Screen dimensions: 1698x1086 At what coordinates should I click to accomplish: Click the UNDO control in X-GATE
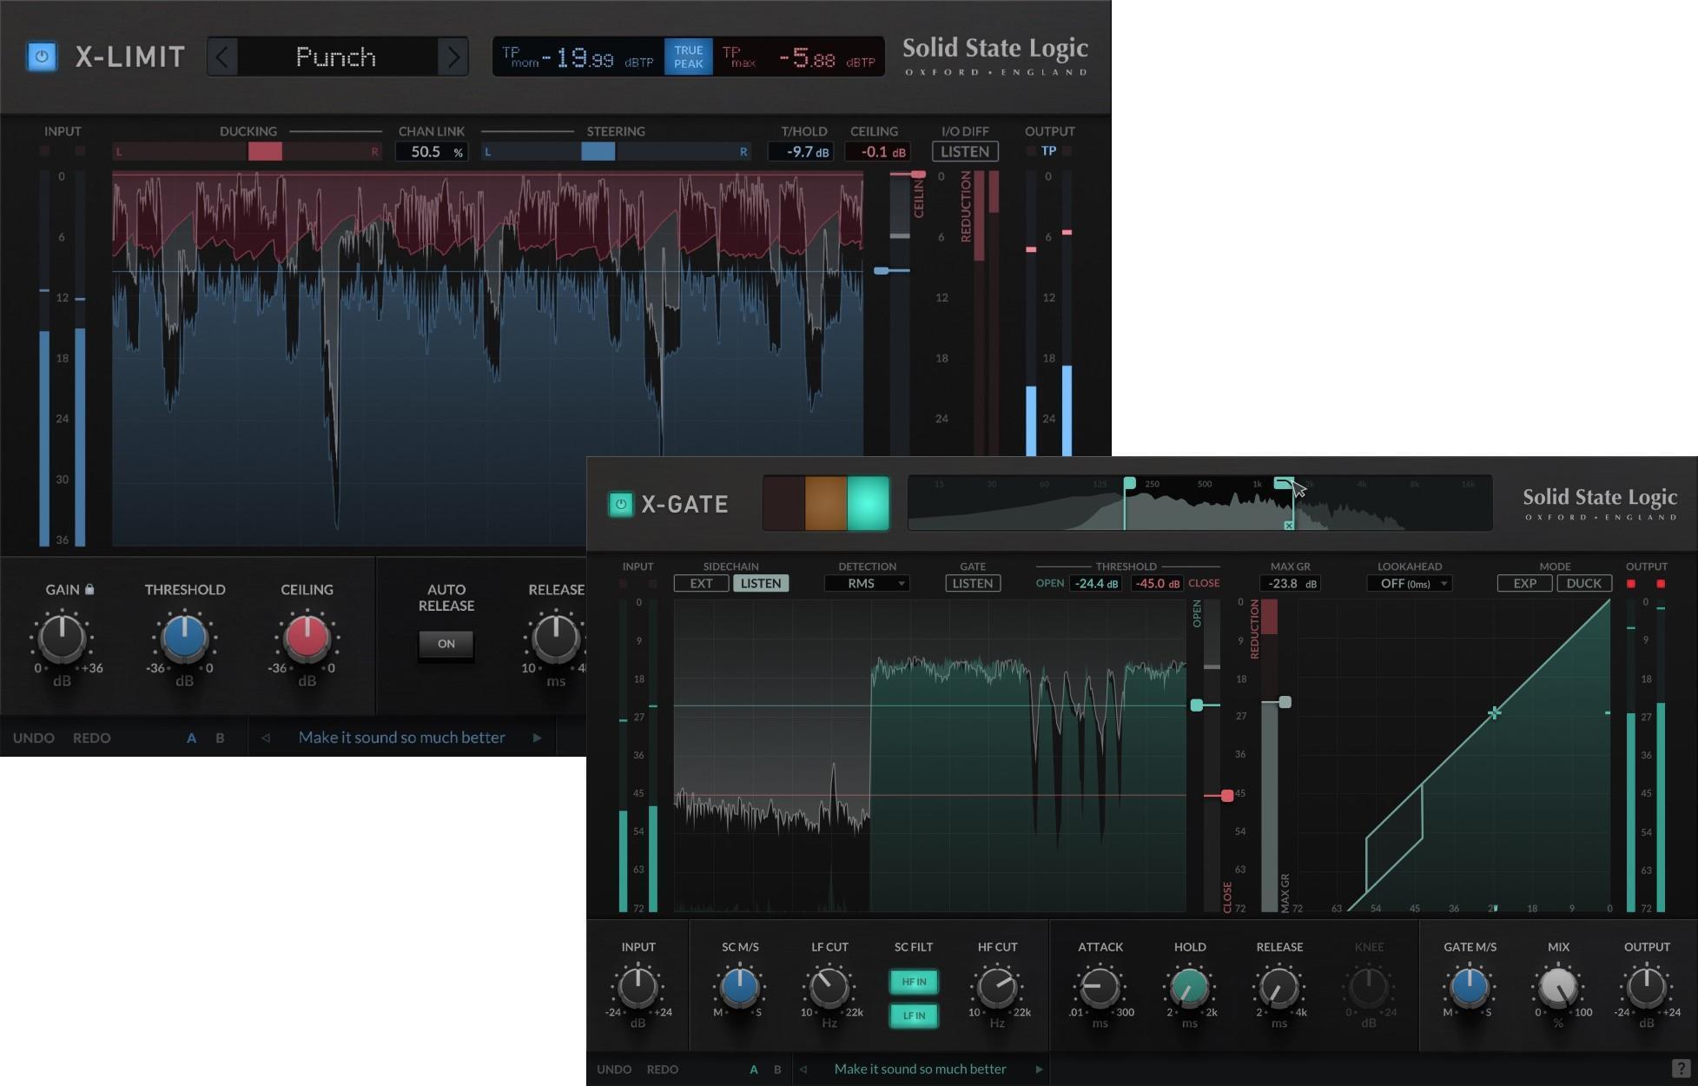613,1069
